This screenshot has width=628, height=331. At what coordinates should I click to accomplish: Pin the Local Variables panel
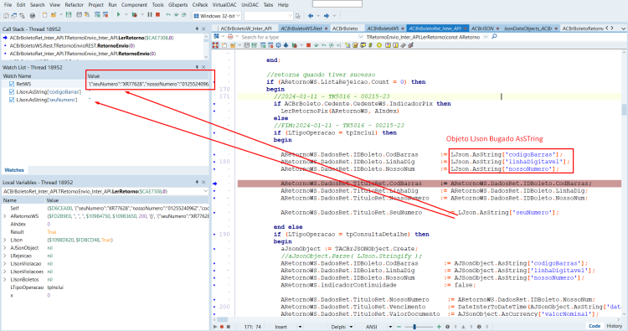(x=197, y=182)
